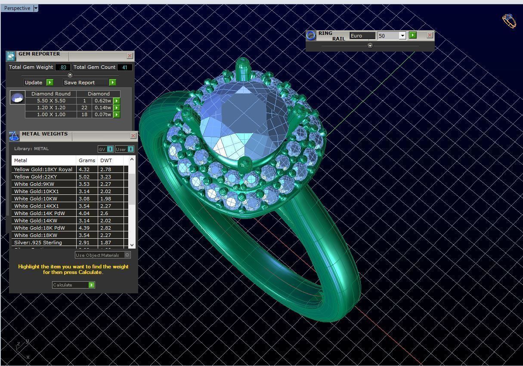Image resolution: width=523 pixels, height=366 pixels.
Task: Click the Total Gem Count value field
Action: click(124, 67)
